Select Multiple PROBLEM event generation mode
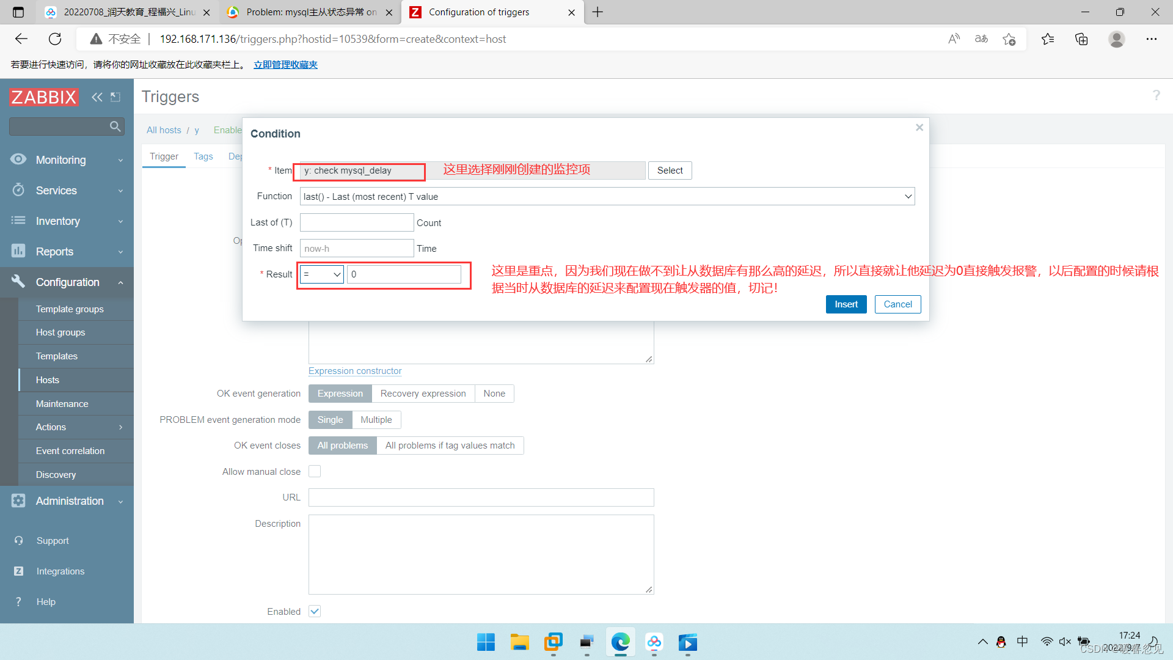The image size is (1173, 660). (376, 420)
